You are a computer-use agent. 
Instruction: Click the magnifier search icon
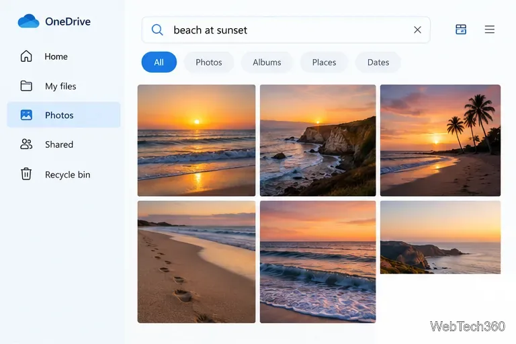pos(157,30)
